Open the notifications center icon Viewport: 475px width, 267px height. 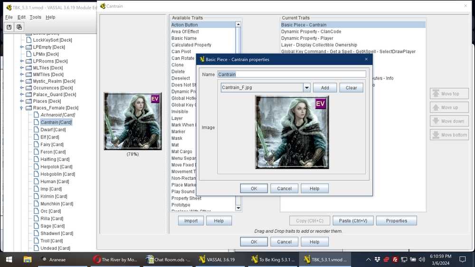point(462,259)
